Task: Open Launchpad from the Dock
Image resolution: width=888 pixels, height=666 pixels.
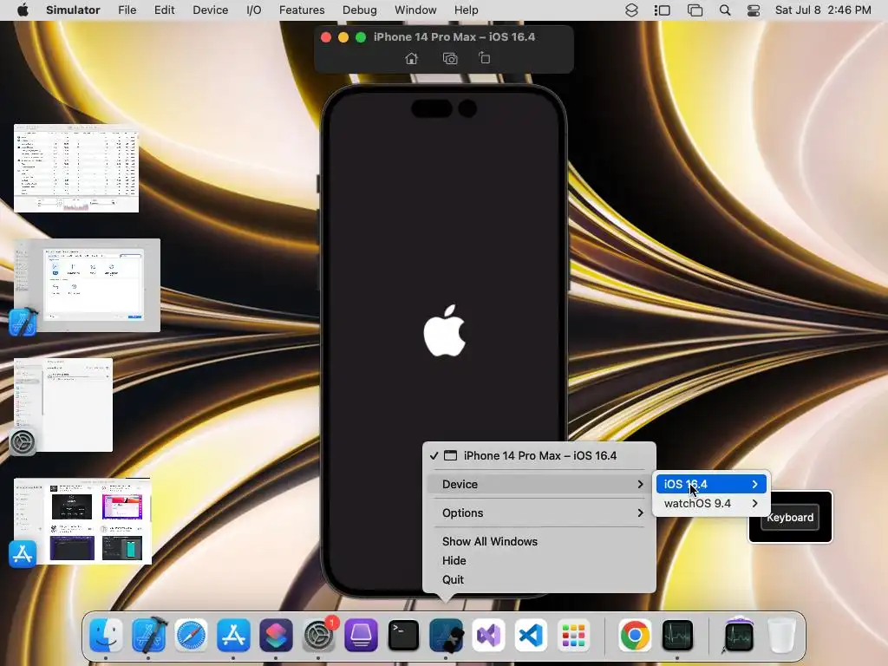Action: 573,636
